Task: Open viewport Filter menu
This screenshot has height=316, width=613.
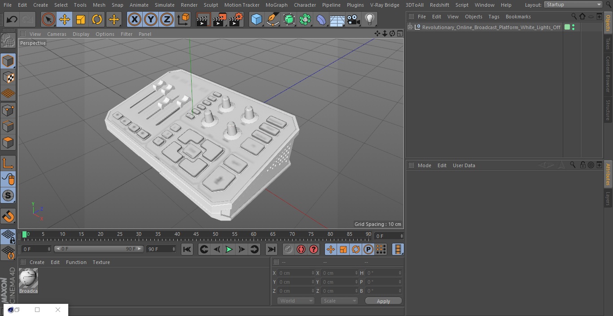Action: click(127, 34)
